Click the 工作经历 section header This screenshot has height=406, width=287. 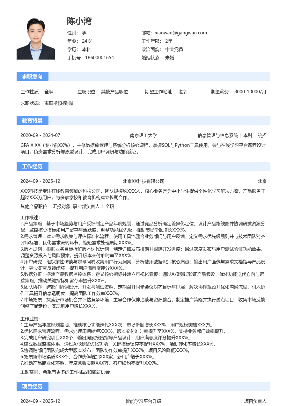32,166
